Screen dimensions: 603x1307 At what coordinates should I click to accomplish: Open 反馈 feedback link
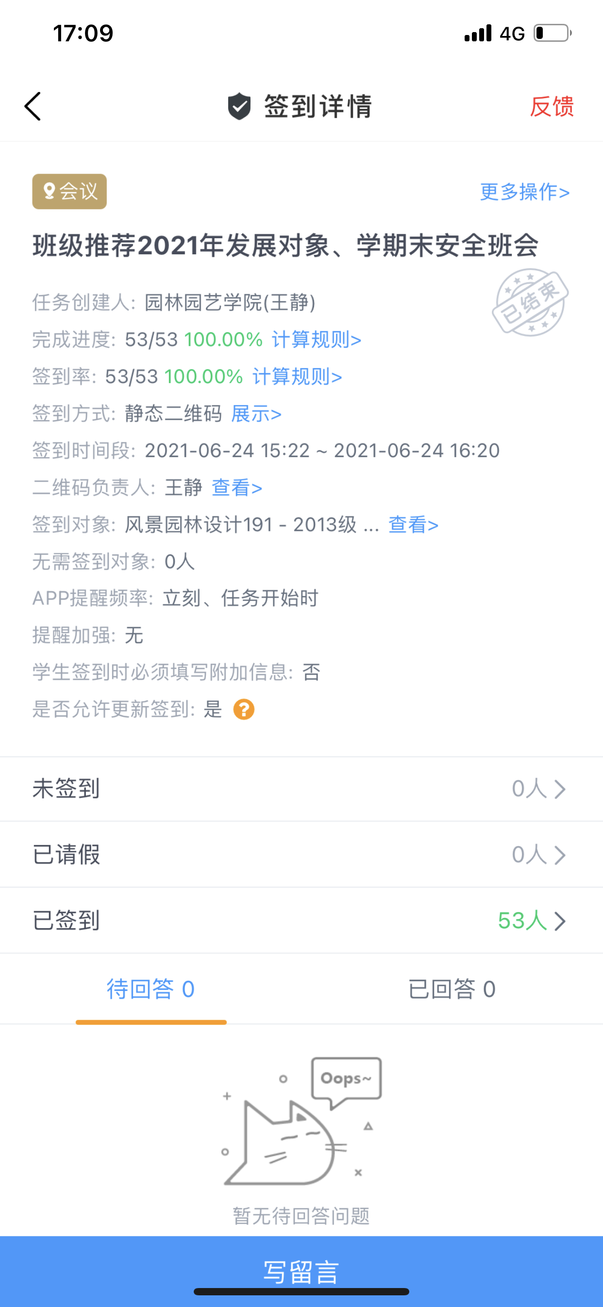552,106
